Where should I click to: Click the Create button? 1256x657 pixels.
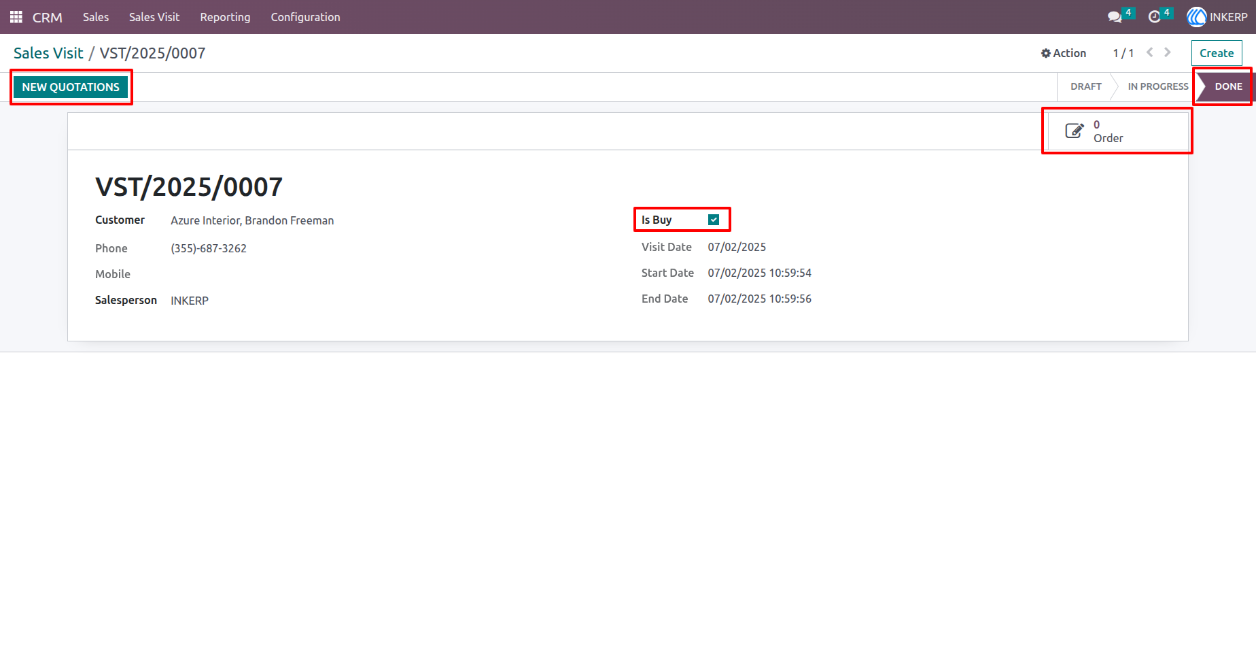1217,53
